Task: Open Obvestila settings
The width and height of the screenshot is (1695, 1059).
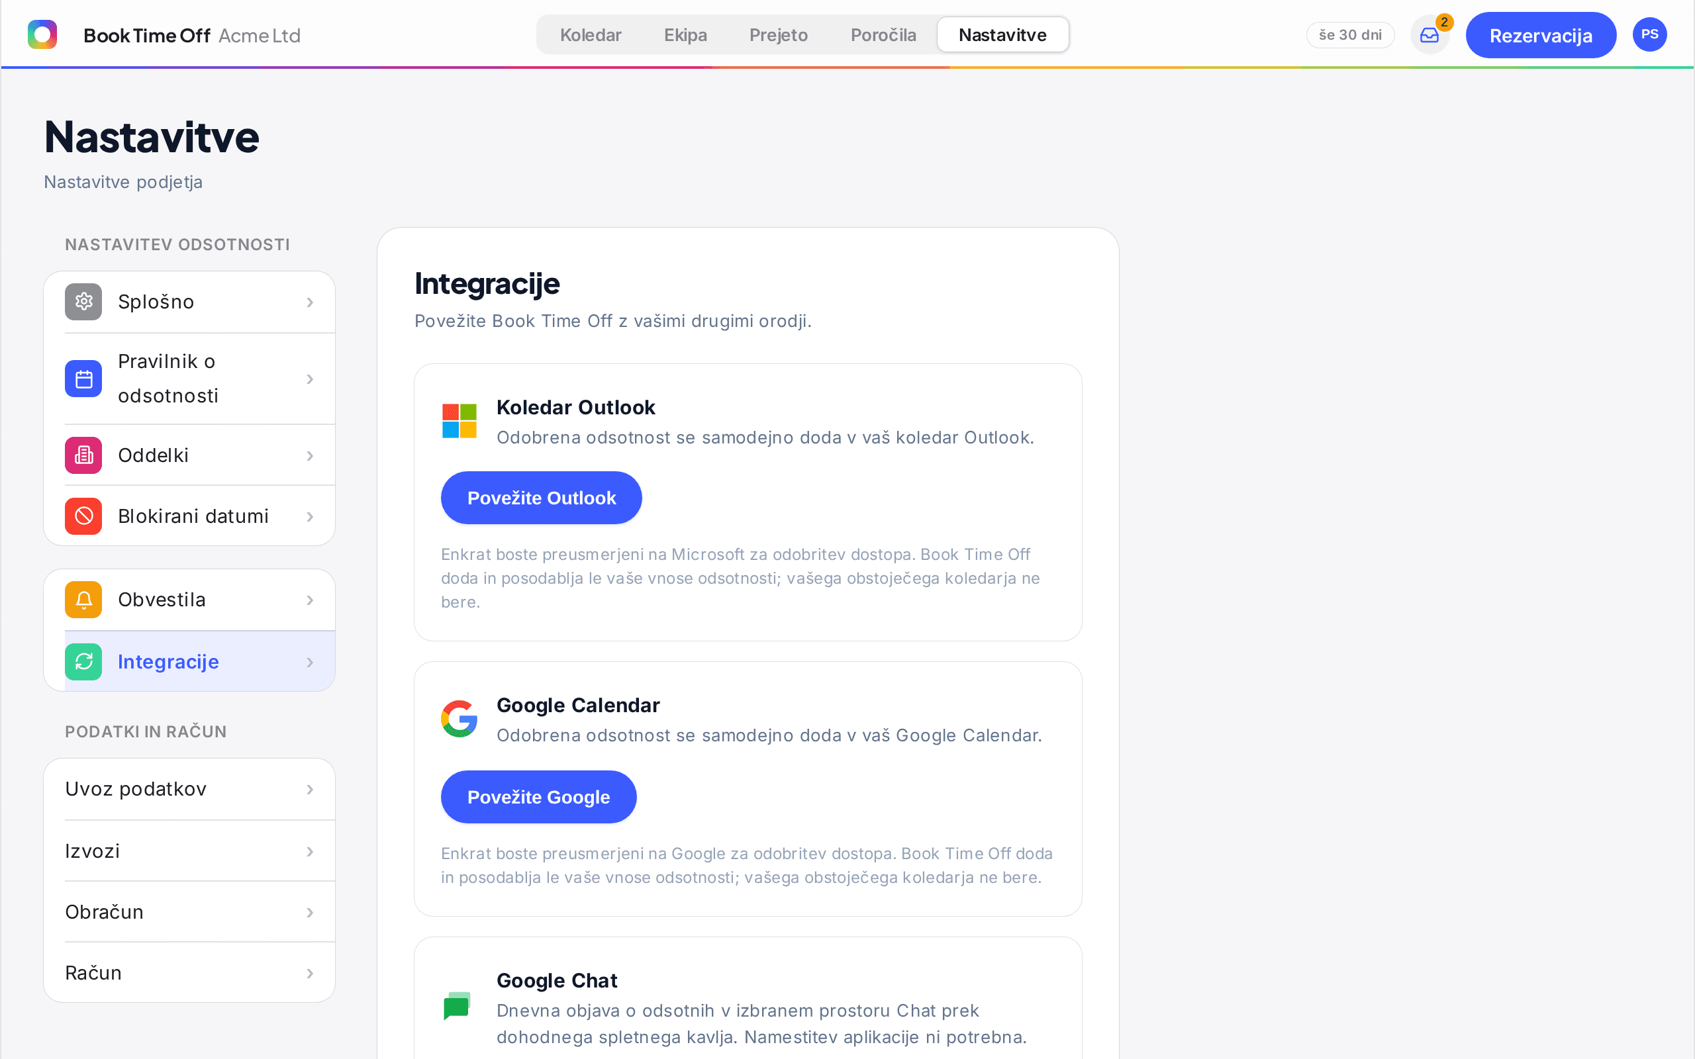Action: click(189, 600)
